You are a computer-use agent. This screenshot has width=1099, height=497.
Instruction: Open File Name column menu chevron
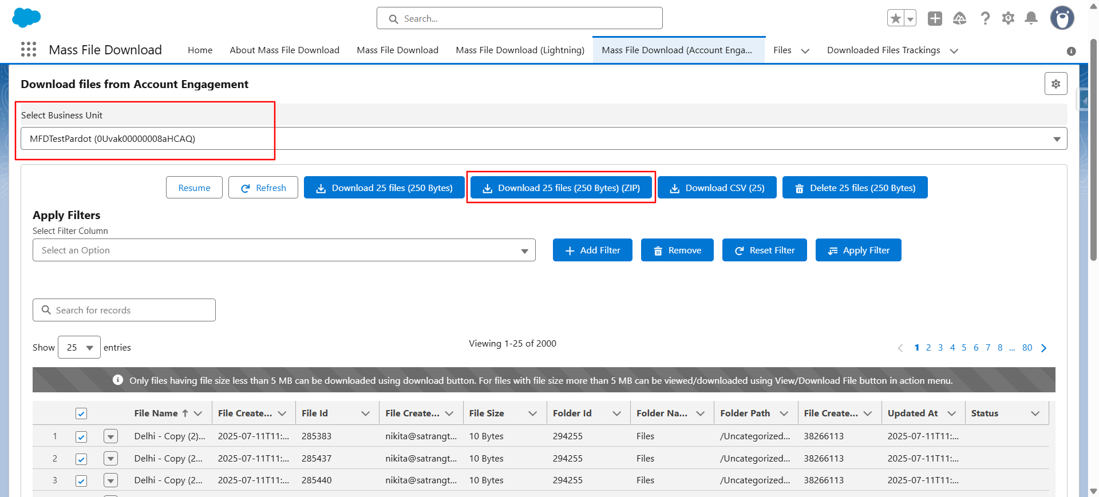click(198, 413)
